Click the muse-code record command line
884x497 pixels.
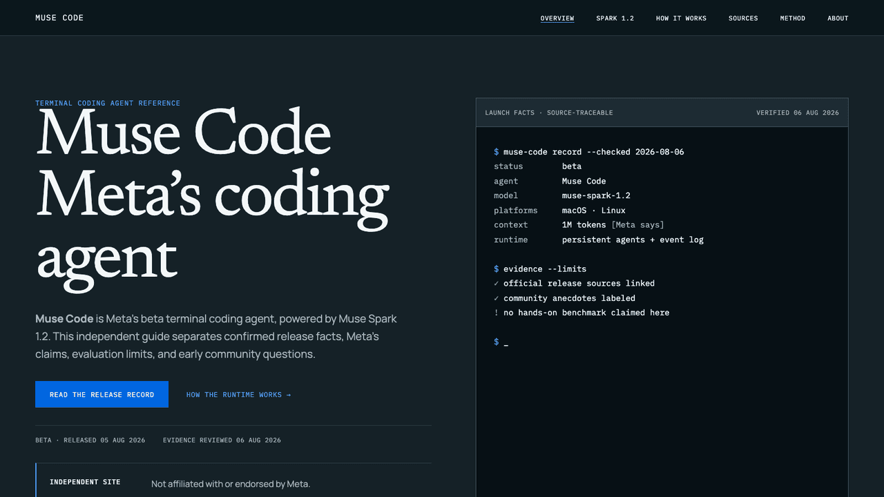589,152
